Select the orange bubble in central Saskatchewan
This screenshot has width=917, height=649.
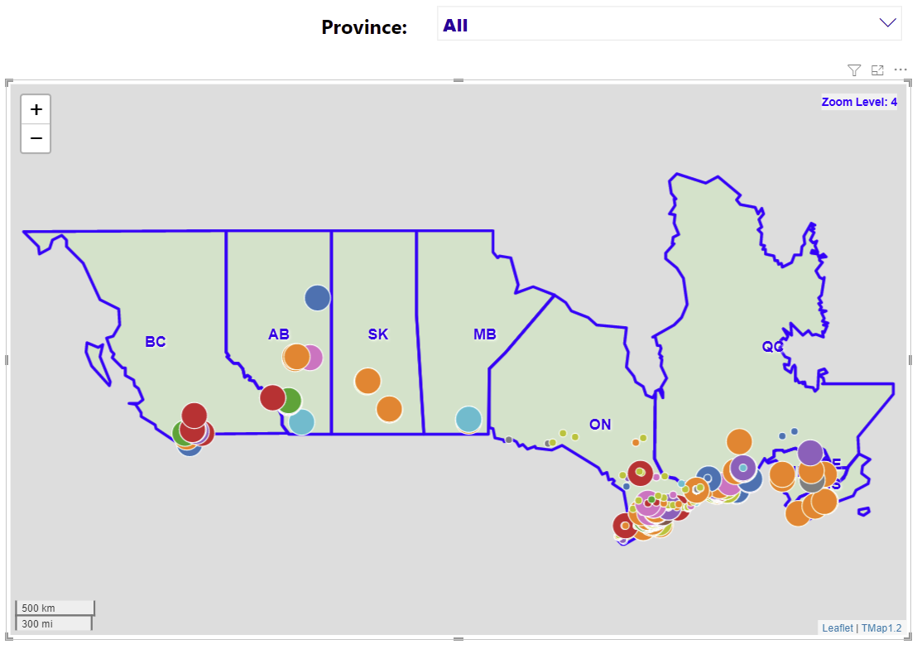click(x=369, y=381)
